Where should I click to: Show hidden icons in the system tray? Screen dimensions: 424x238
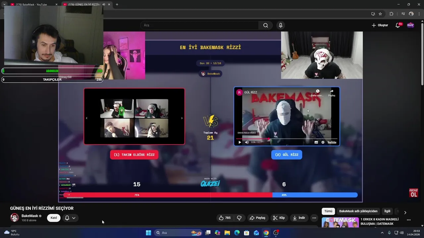point(382,233)
